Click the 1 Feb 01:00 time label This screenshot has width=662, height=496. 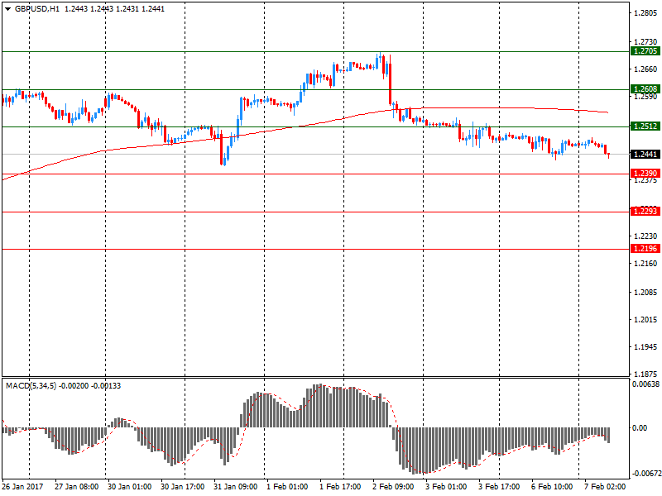click(x=287, y=487)
